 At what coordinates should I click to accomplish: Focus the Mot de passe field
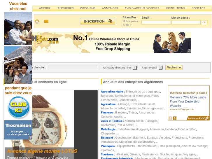(x=186, y=22)
